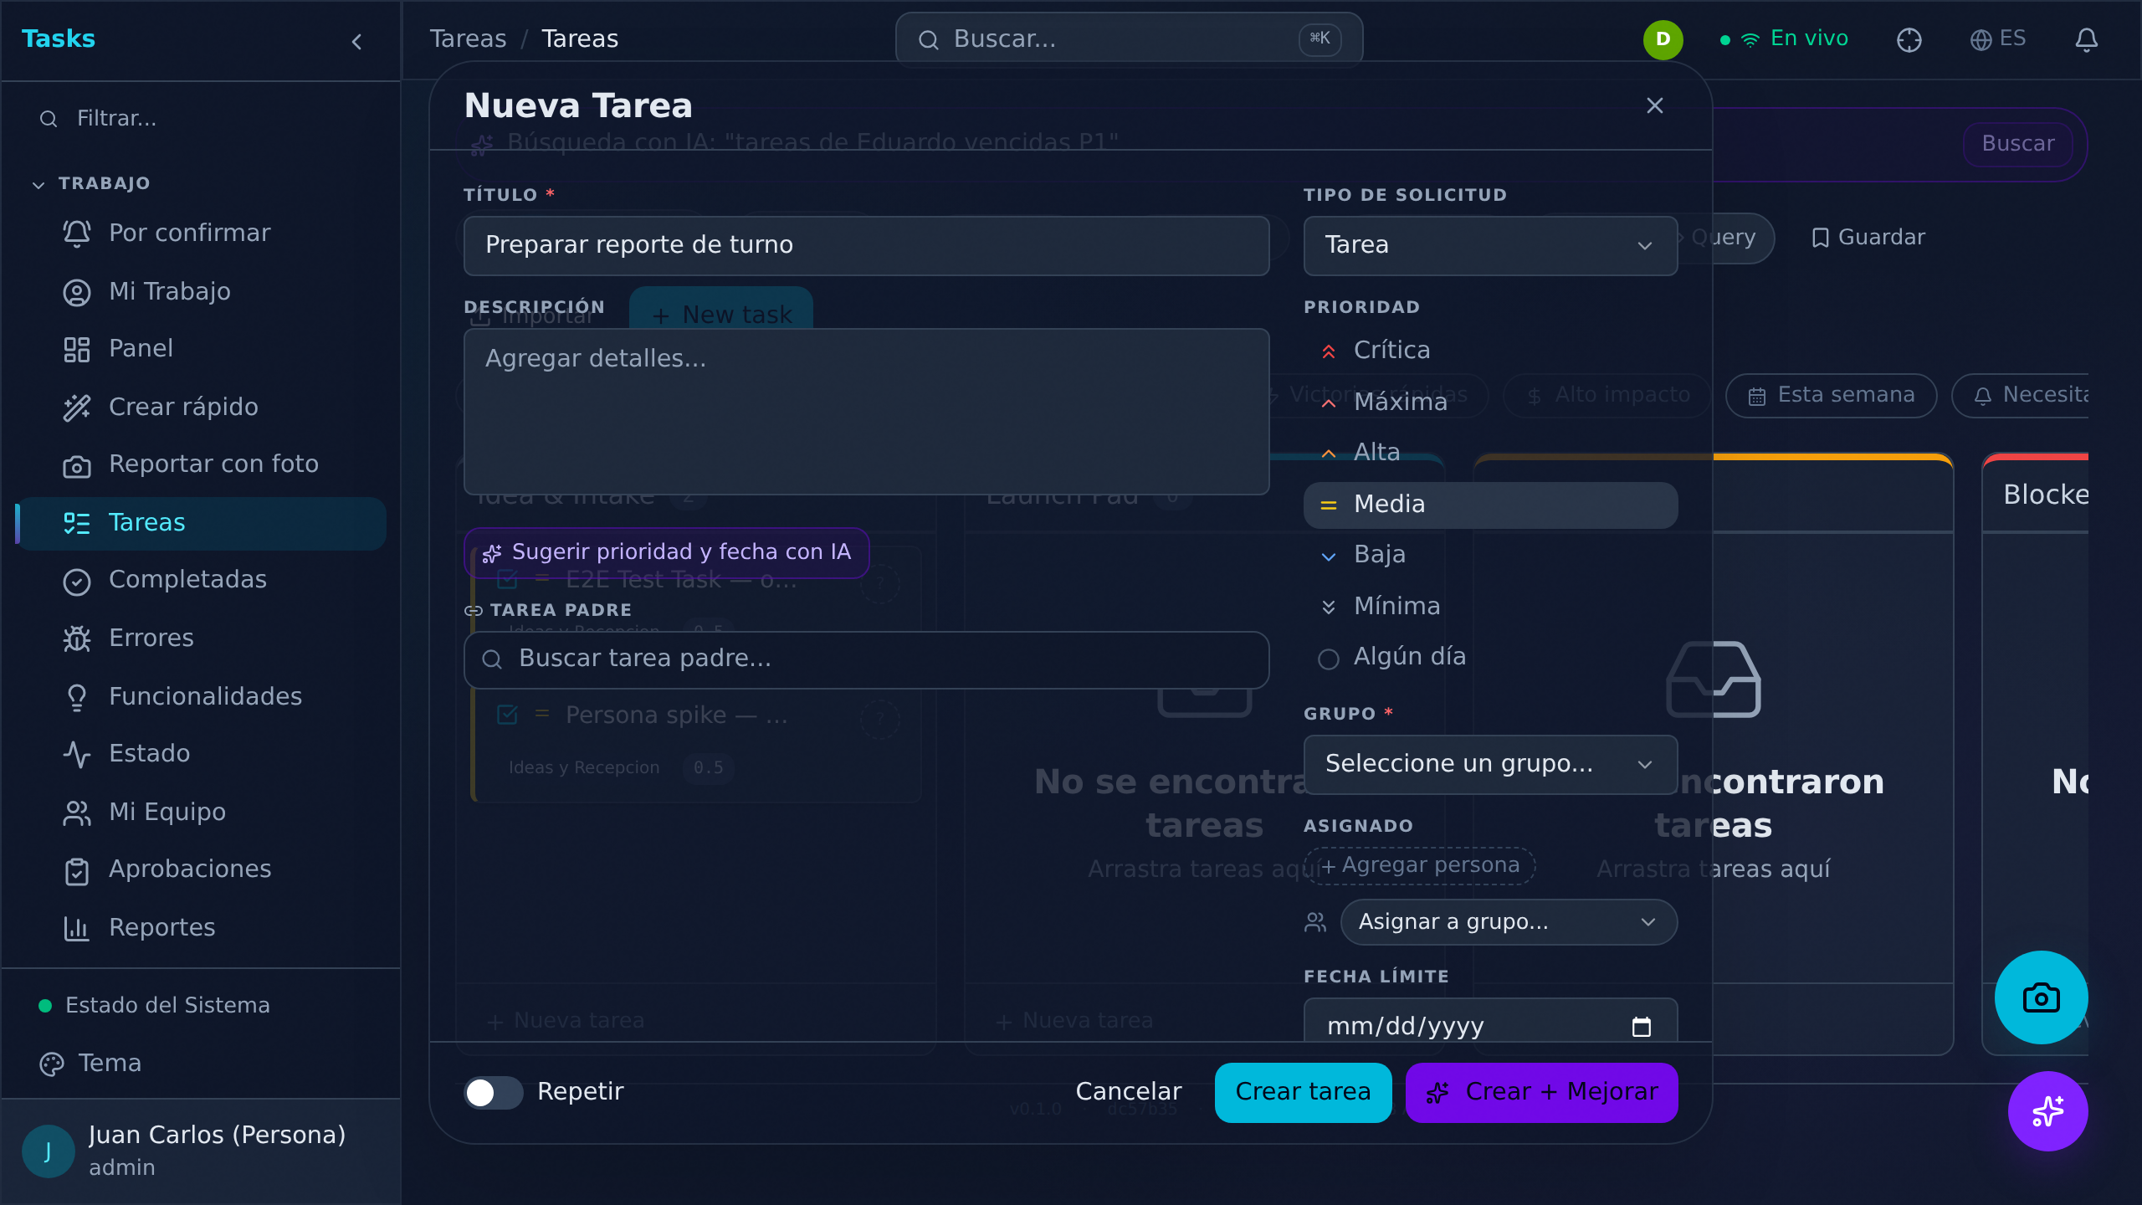
Task: Click the first Tareas breadcrumb link
Action: pyautogui.click(x=468, y=38)
